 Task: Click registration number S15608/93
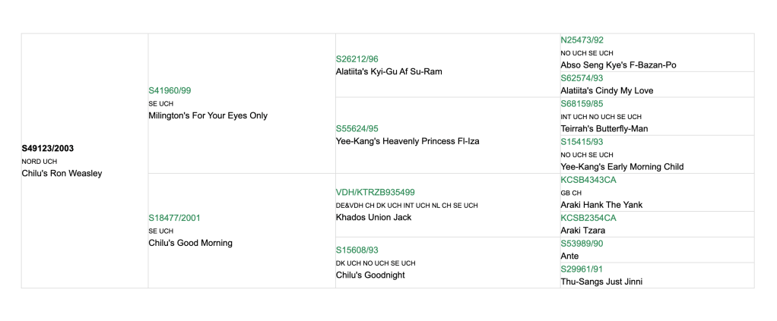[357, 250]
